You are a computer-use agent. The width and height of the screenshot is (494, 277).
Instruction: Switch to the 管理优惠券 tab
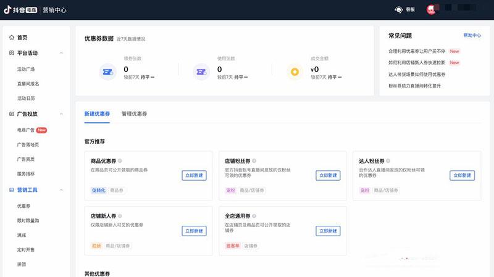[134, 114]
